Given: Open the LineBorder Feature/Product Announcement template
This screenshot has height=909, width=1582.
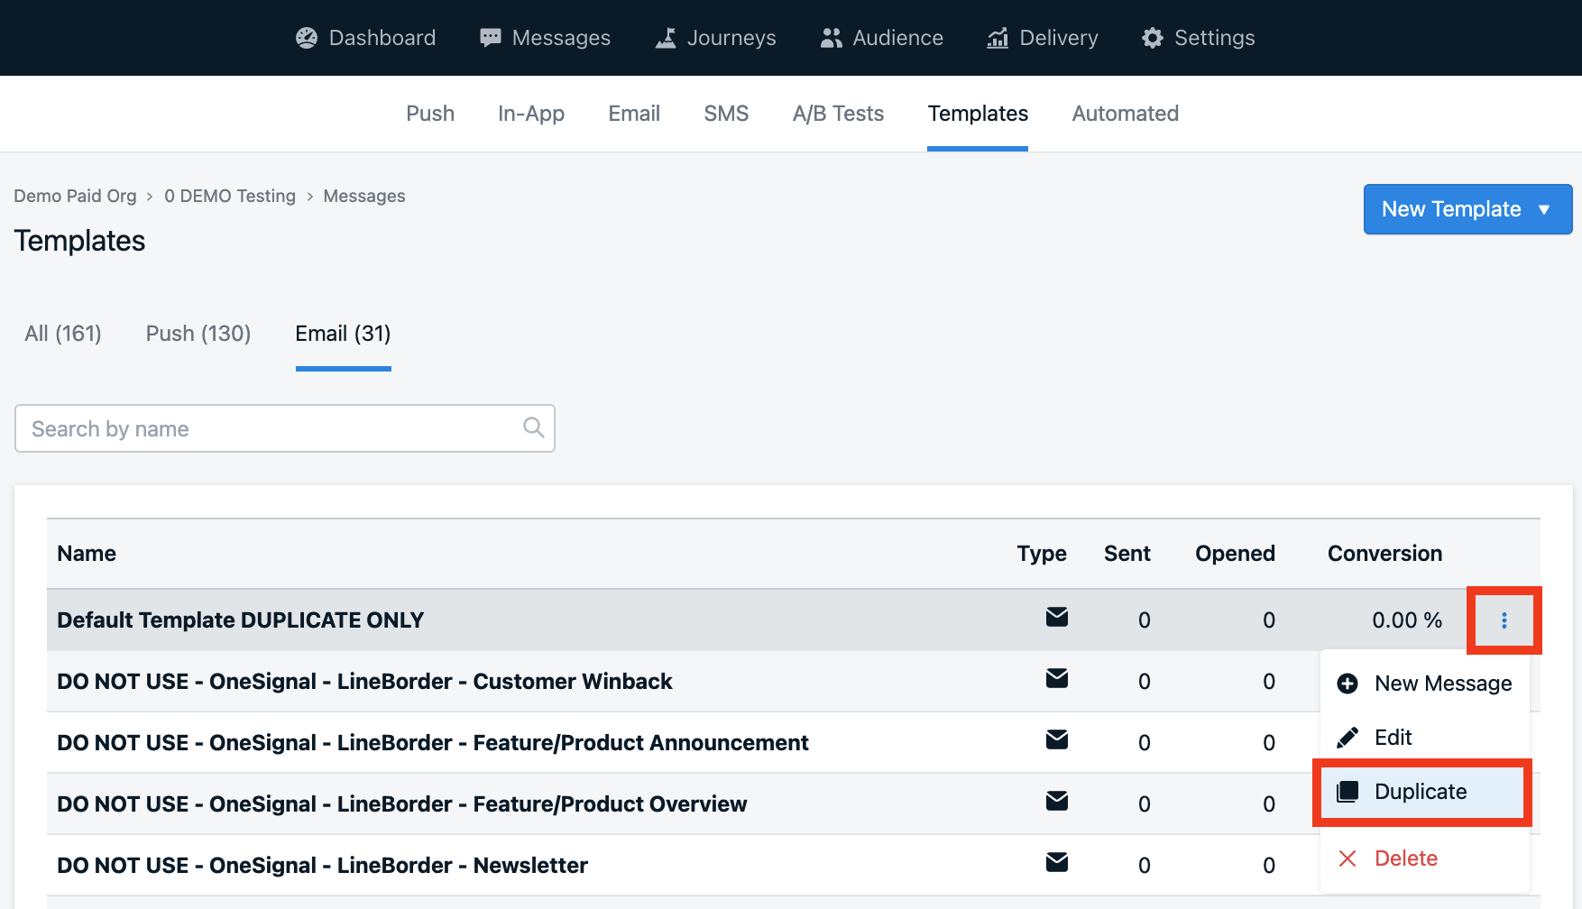Looking at the screenshot, I should point(433,743).
